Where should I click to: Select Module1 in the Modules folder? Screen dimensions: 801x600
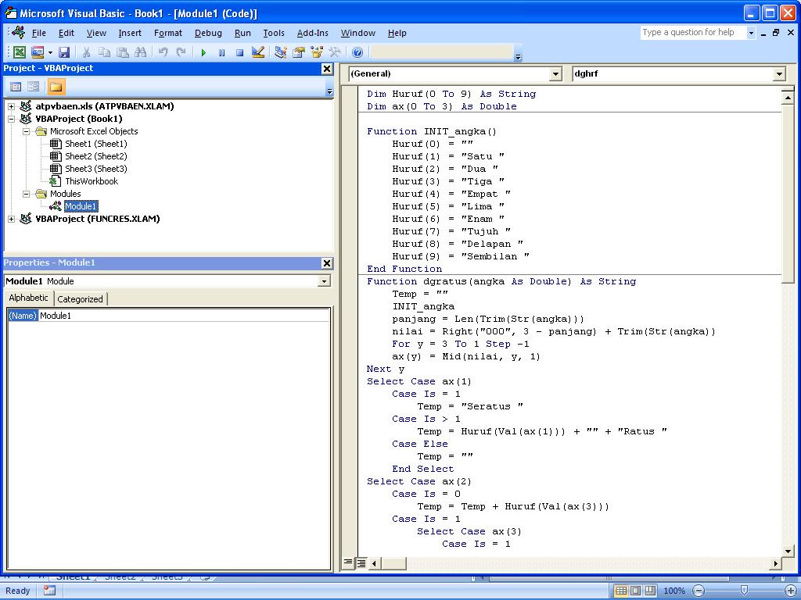[x=81, y=206]
